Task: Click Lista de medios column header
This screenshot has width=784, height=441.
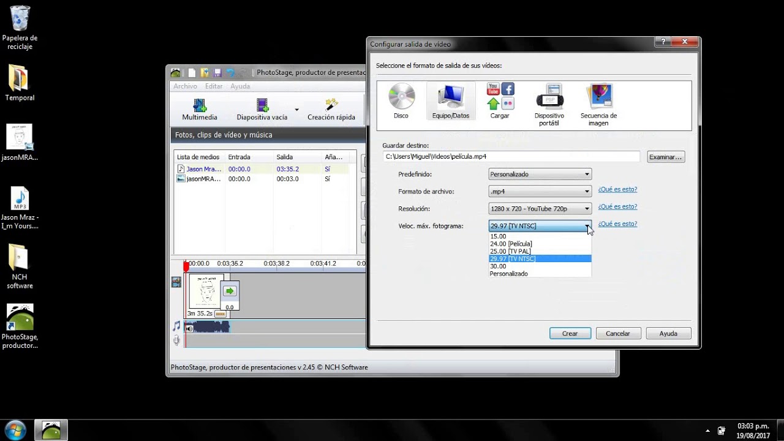Action: 199,157
